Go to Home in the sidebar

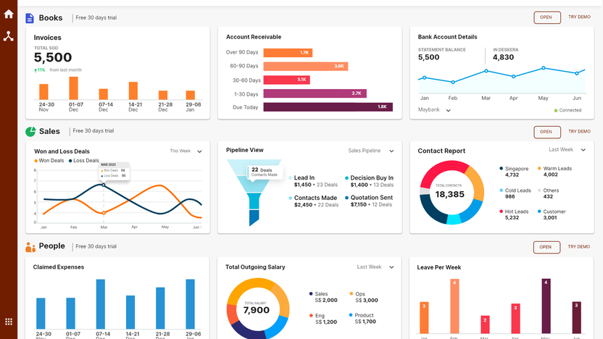9,14
